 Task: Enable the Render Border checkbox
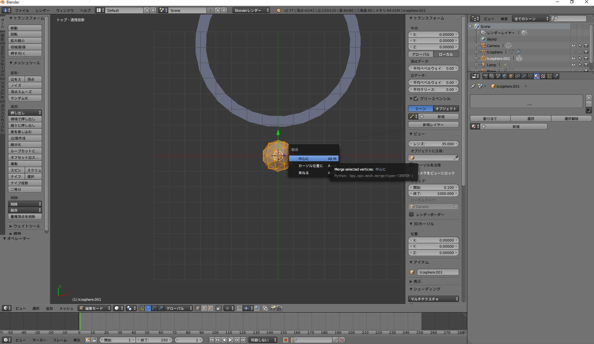411,214
